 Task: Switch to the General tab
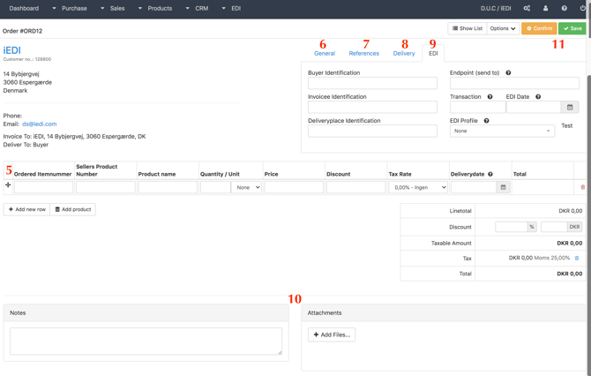click(x=325, y=54)
